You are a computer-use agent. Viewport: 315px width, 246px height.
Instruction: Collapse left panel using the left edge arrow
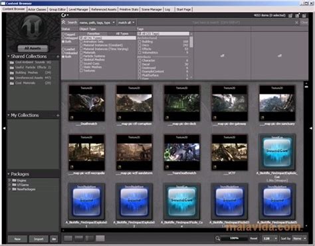4,128
